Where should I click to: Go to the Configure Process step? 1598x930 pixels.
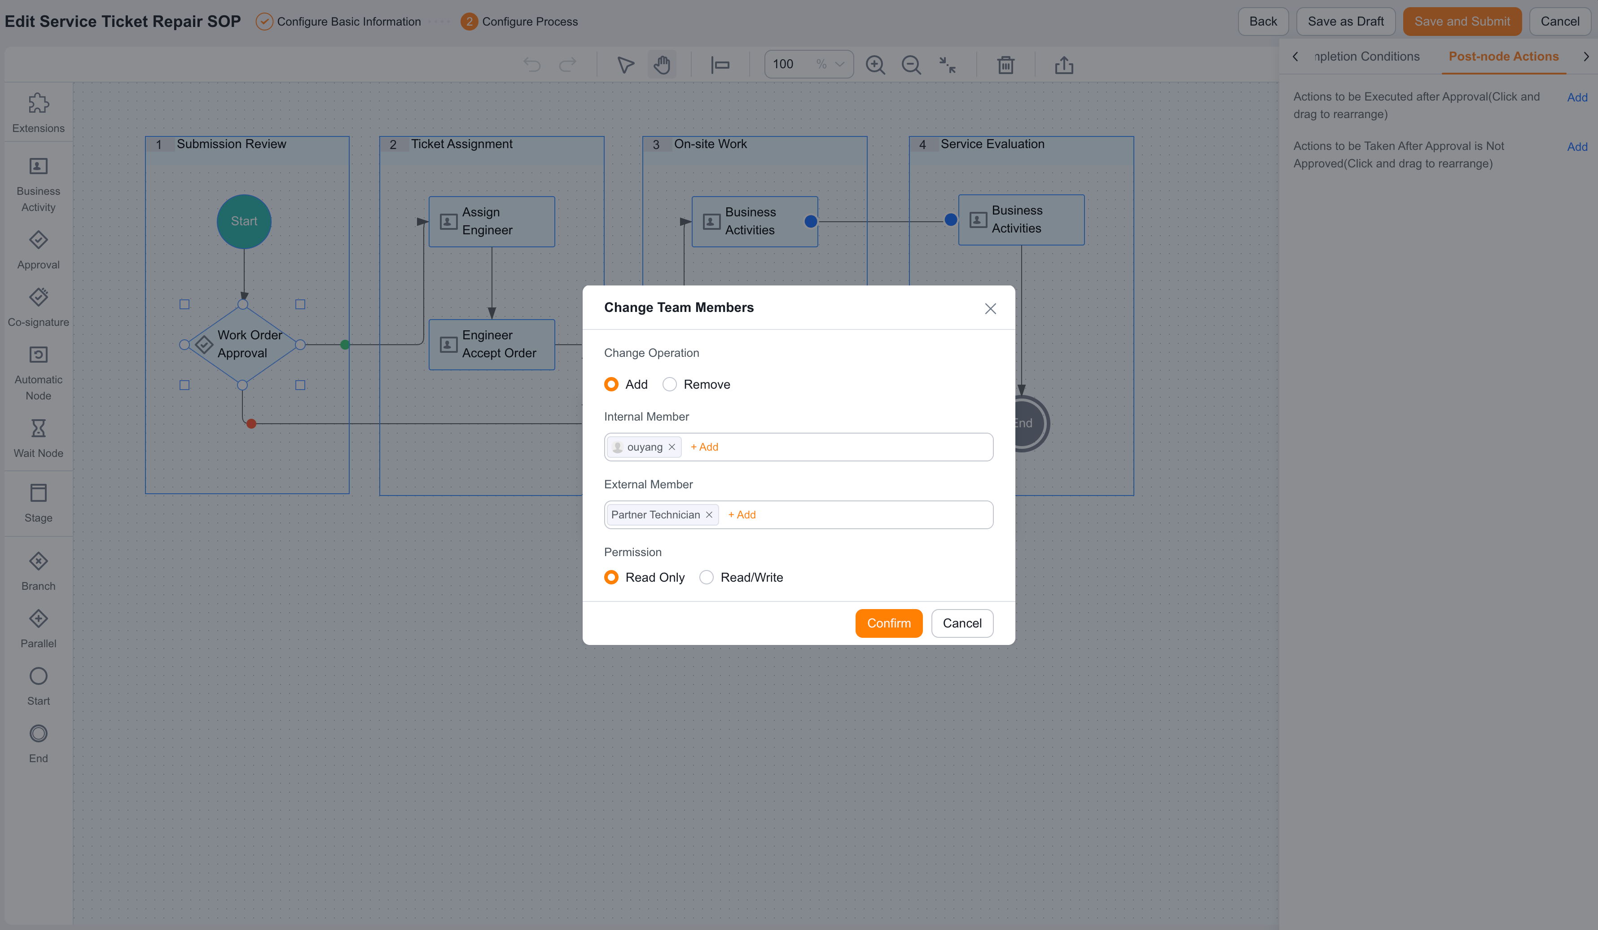click(x=519, y=22)
